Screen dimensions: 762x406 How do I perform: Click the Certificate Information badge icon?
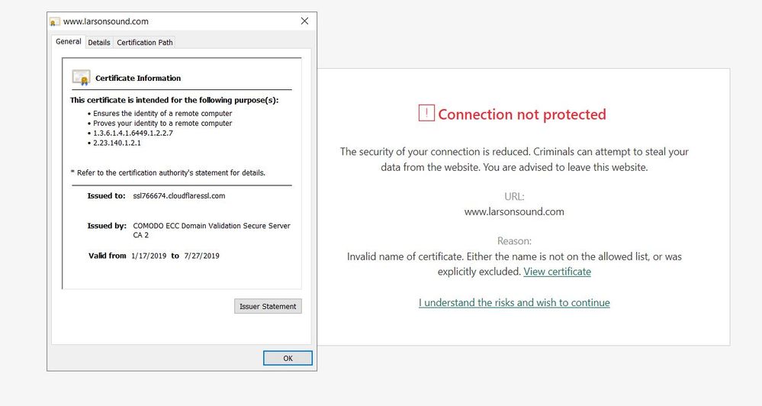[x=81, y=77]
